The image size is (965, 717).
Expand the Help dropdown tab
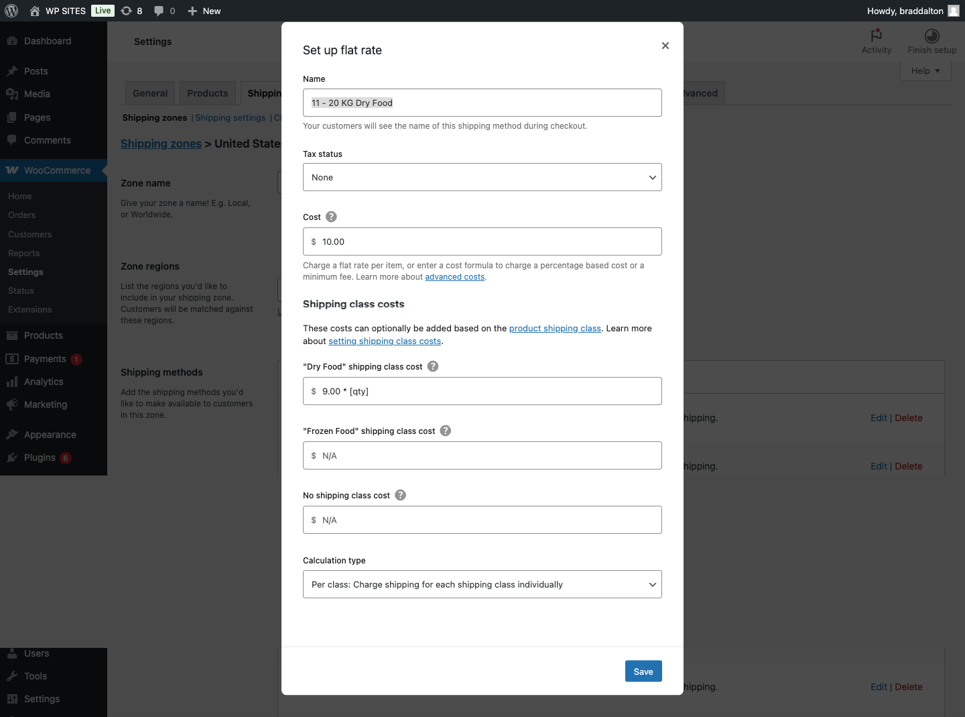[x=925, y=71]
